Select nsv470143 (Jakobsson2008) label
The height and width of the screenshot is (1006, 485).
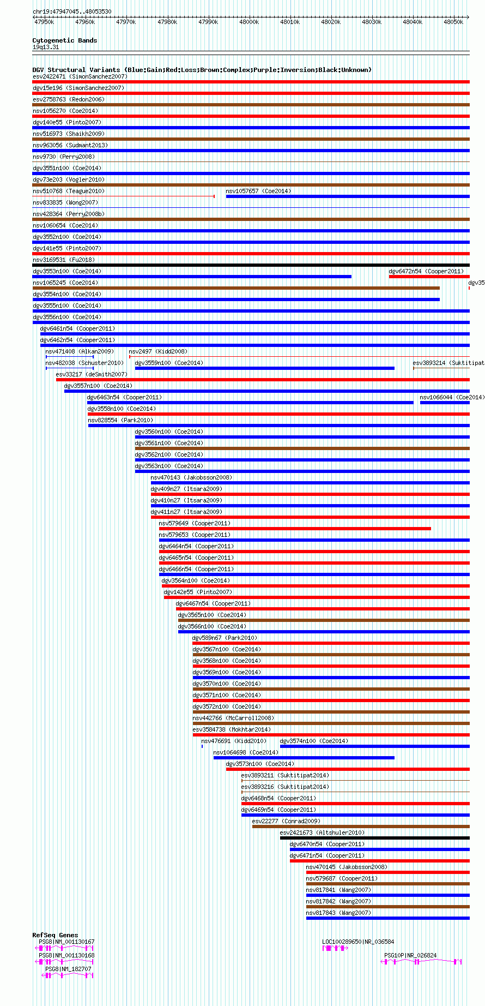coord(192,477)
